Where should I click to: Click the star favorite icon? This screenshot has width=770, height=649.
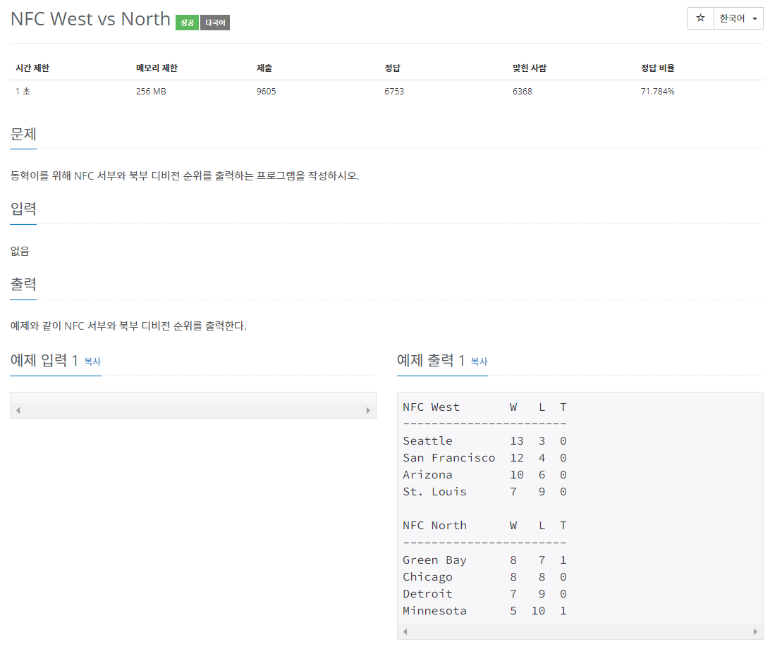(x=700, y=18)
